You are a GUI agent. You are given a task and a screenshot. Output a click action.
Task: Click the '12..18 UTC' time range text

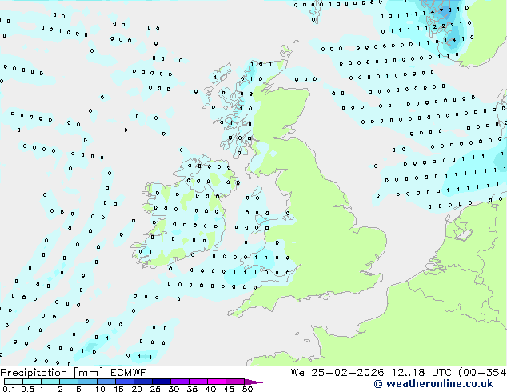pos(421,373)
